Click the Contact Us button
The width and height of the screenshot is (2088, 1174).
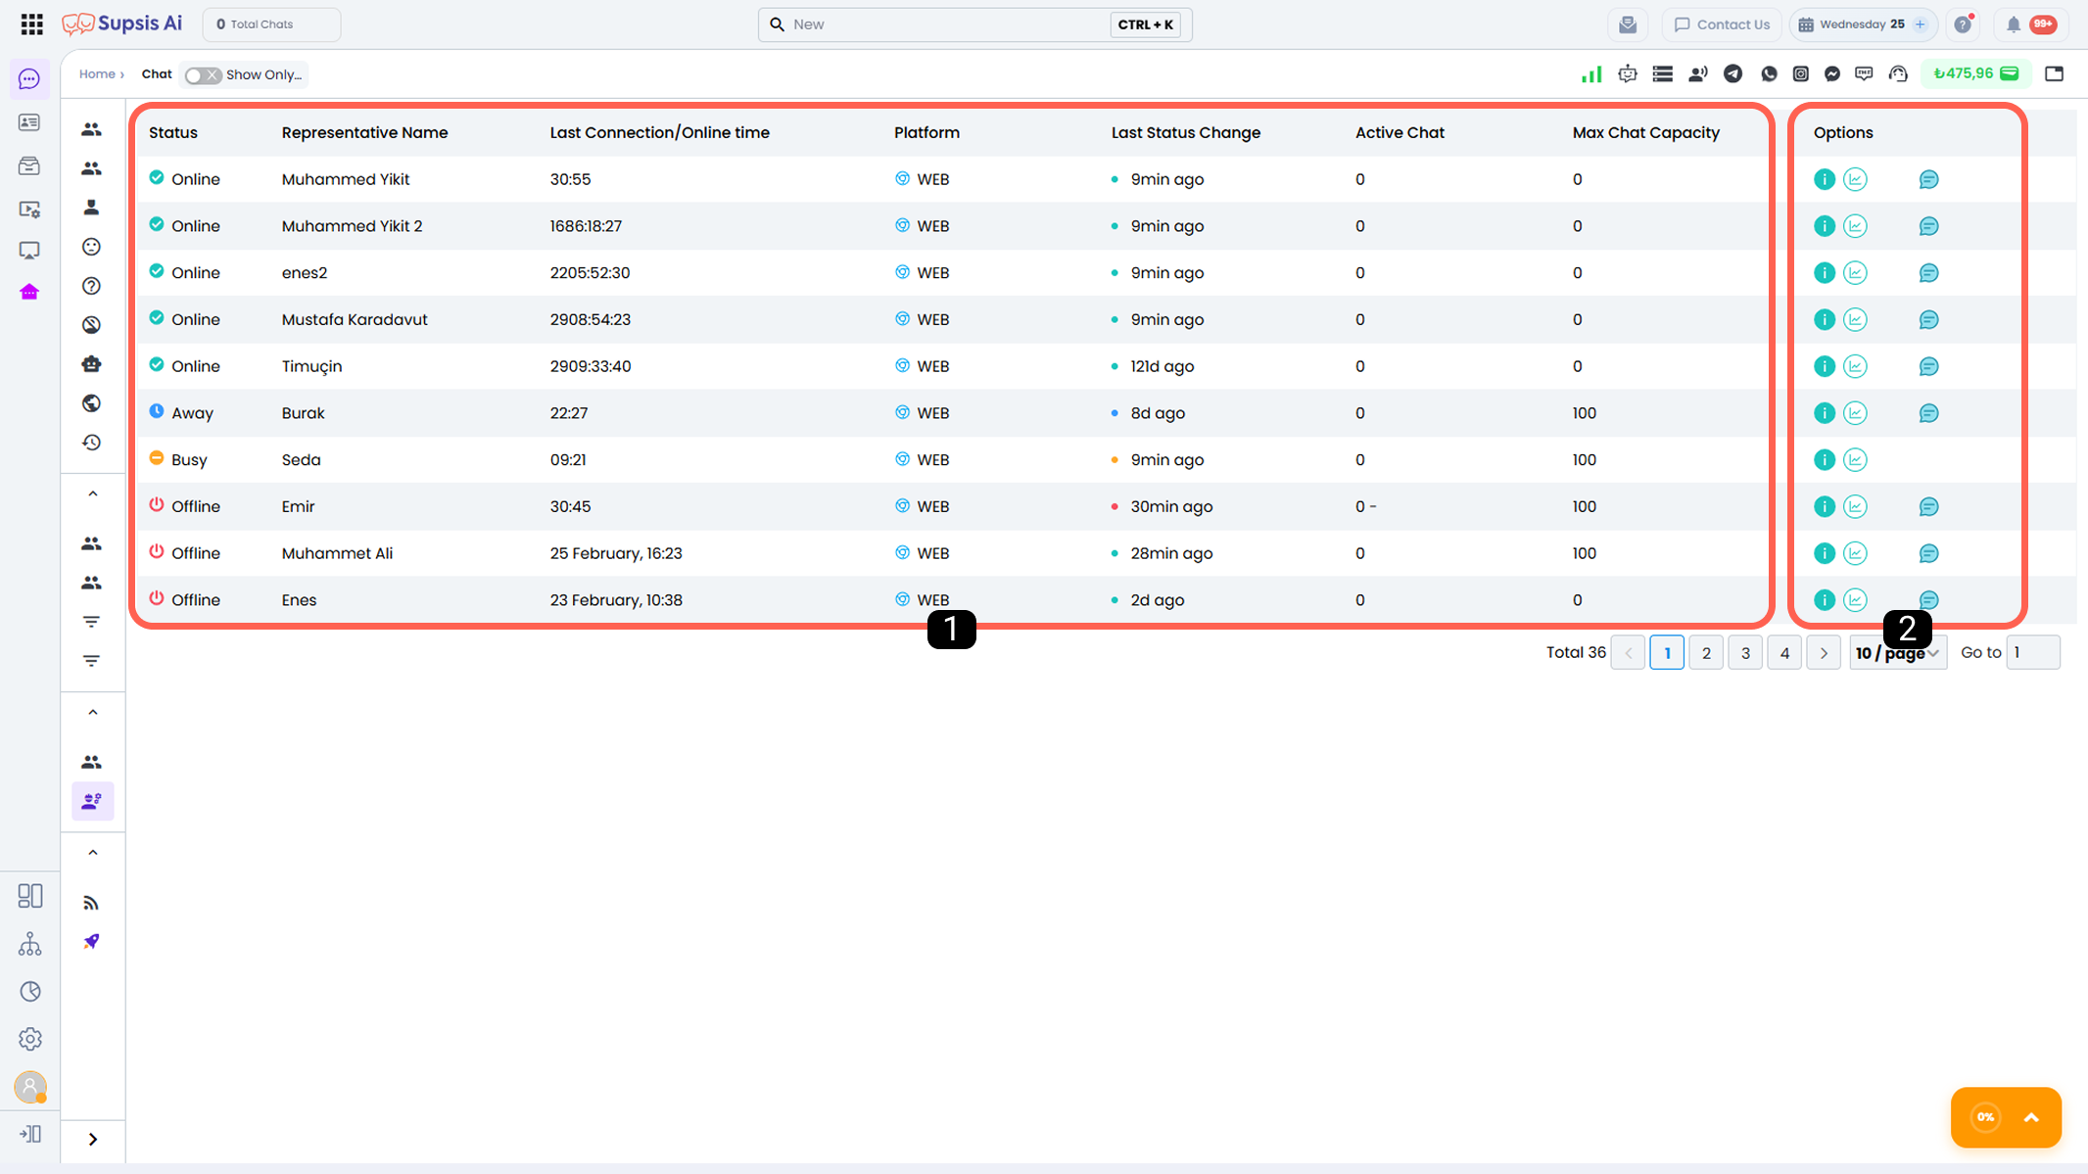[x=1722, y=24]
